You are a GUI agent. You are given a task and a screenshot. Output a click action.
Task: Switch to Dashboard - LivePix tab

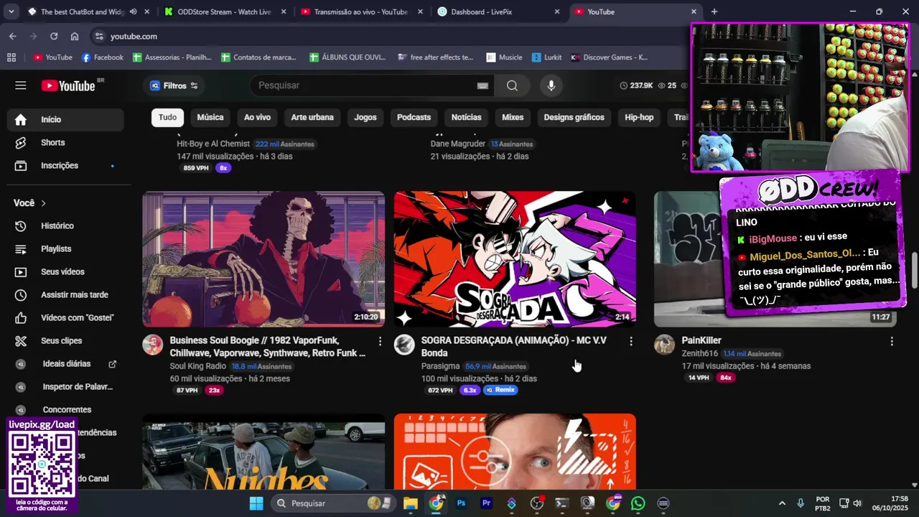pos(498,11)
